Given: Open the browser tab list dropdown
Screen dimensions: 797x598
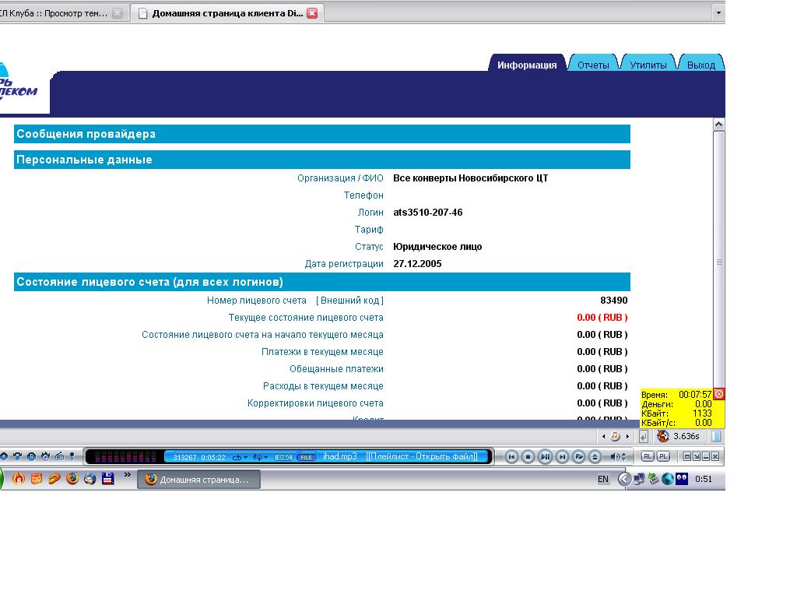Looking at the screenshot, I should coord(718,12).
